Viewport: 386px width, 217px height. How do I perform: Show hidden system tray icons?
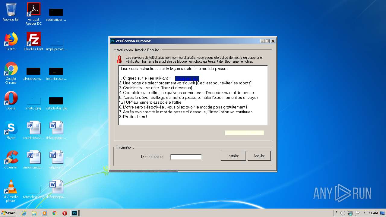pos(336,213)
